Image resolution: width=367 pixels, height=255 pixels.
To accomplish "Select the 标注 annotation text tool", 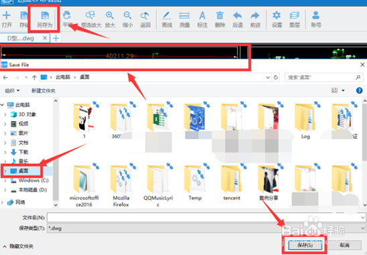I will pyautogui.click(x=202, y=19).
